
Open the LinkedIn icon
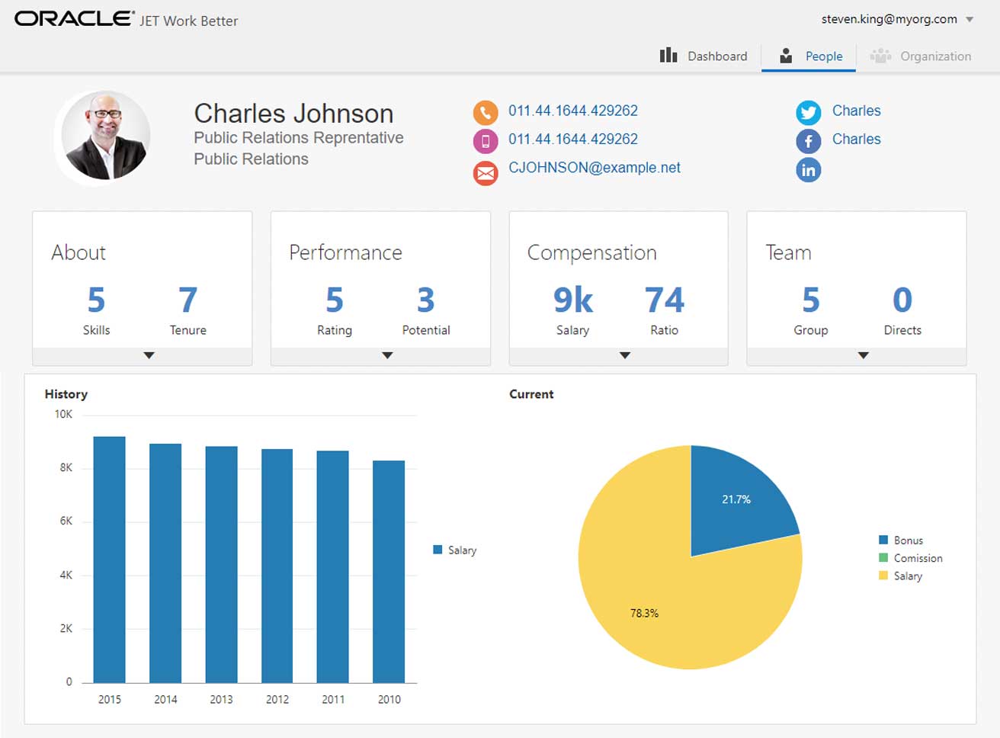pyautogui.click(x=808, y=170)
